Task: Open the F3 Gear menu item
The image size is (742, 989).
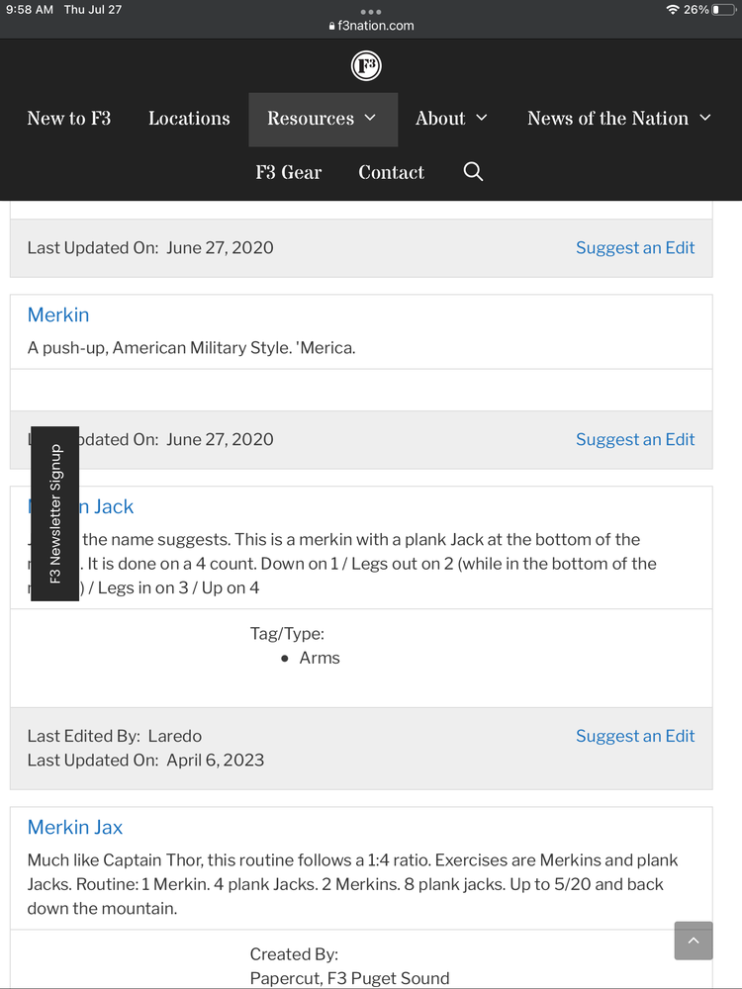Action: (289, 172)
